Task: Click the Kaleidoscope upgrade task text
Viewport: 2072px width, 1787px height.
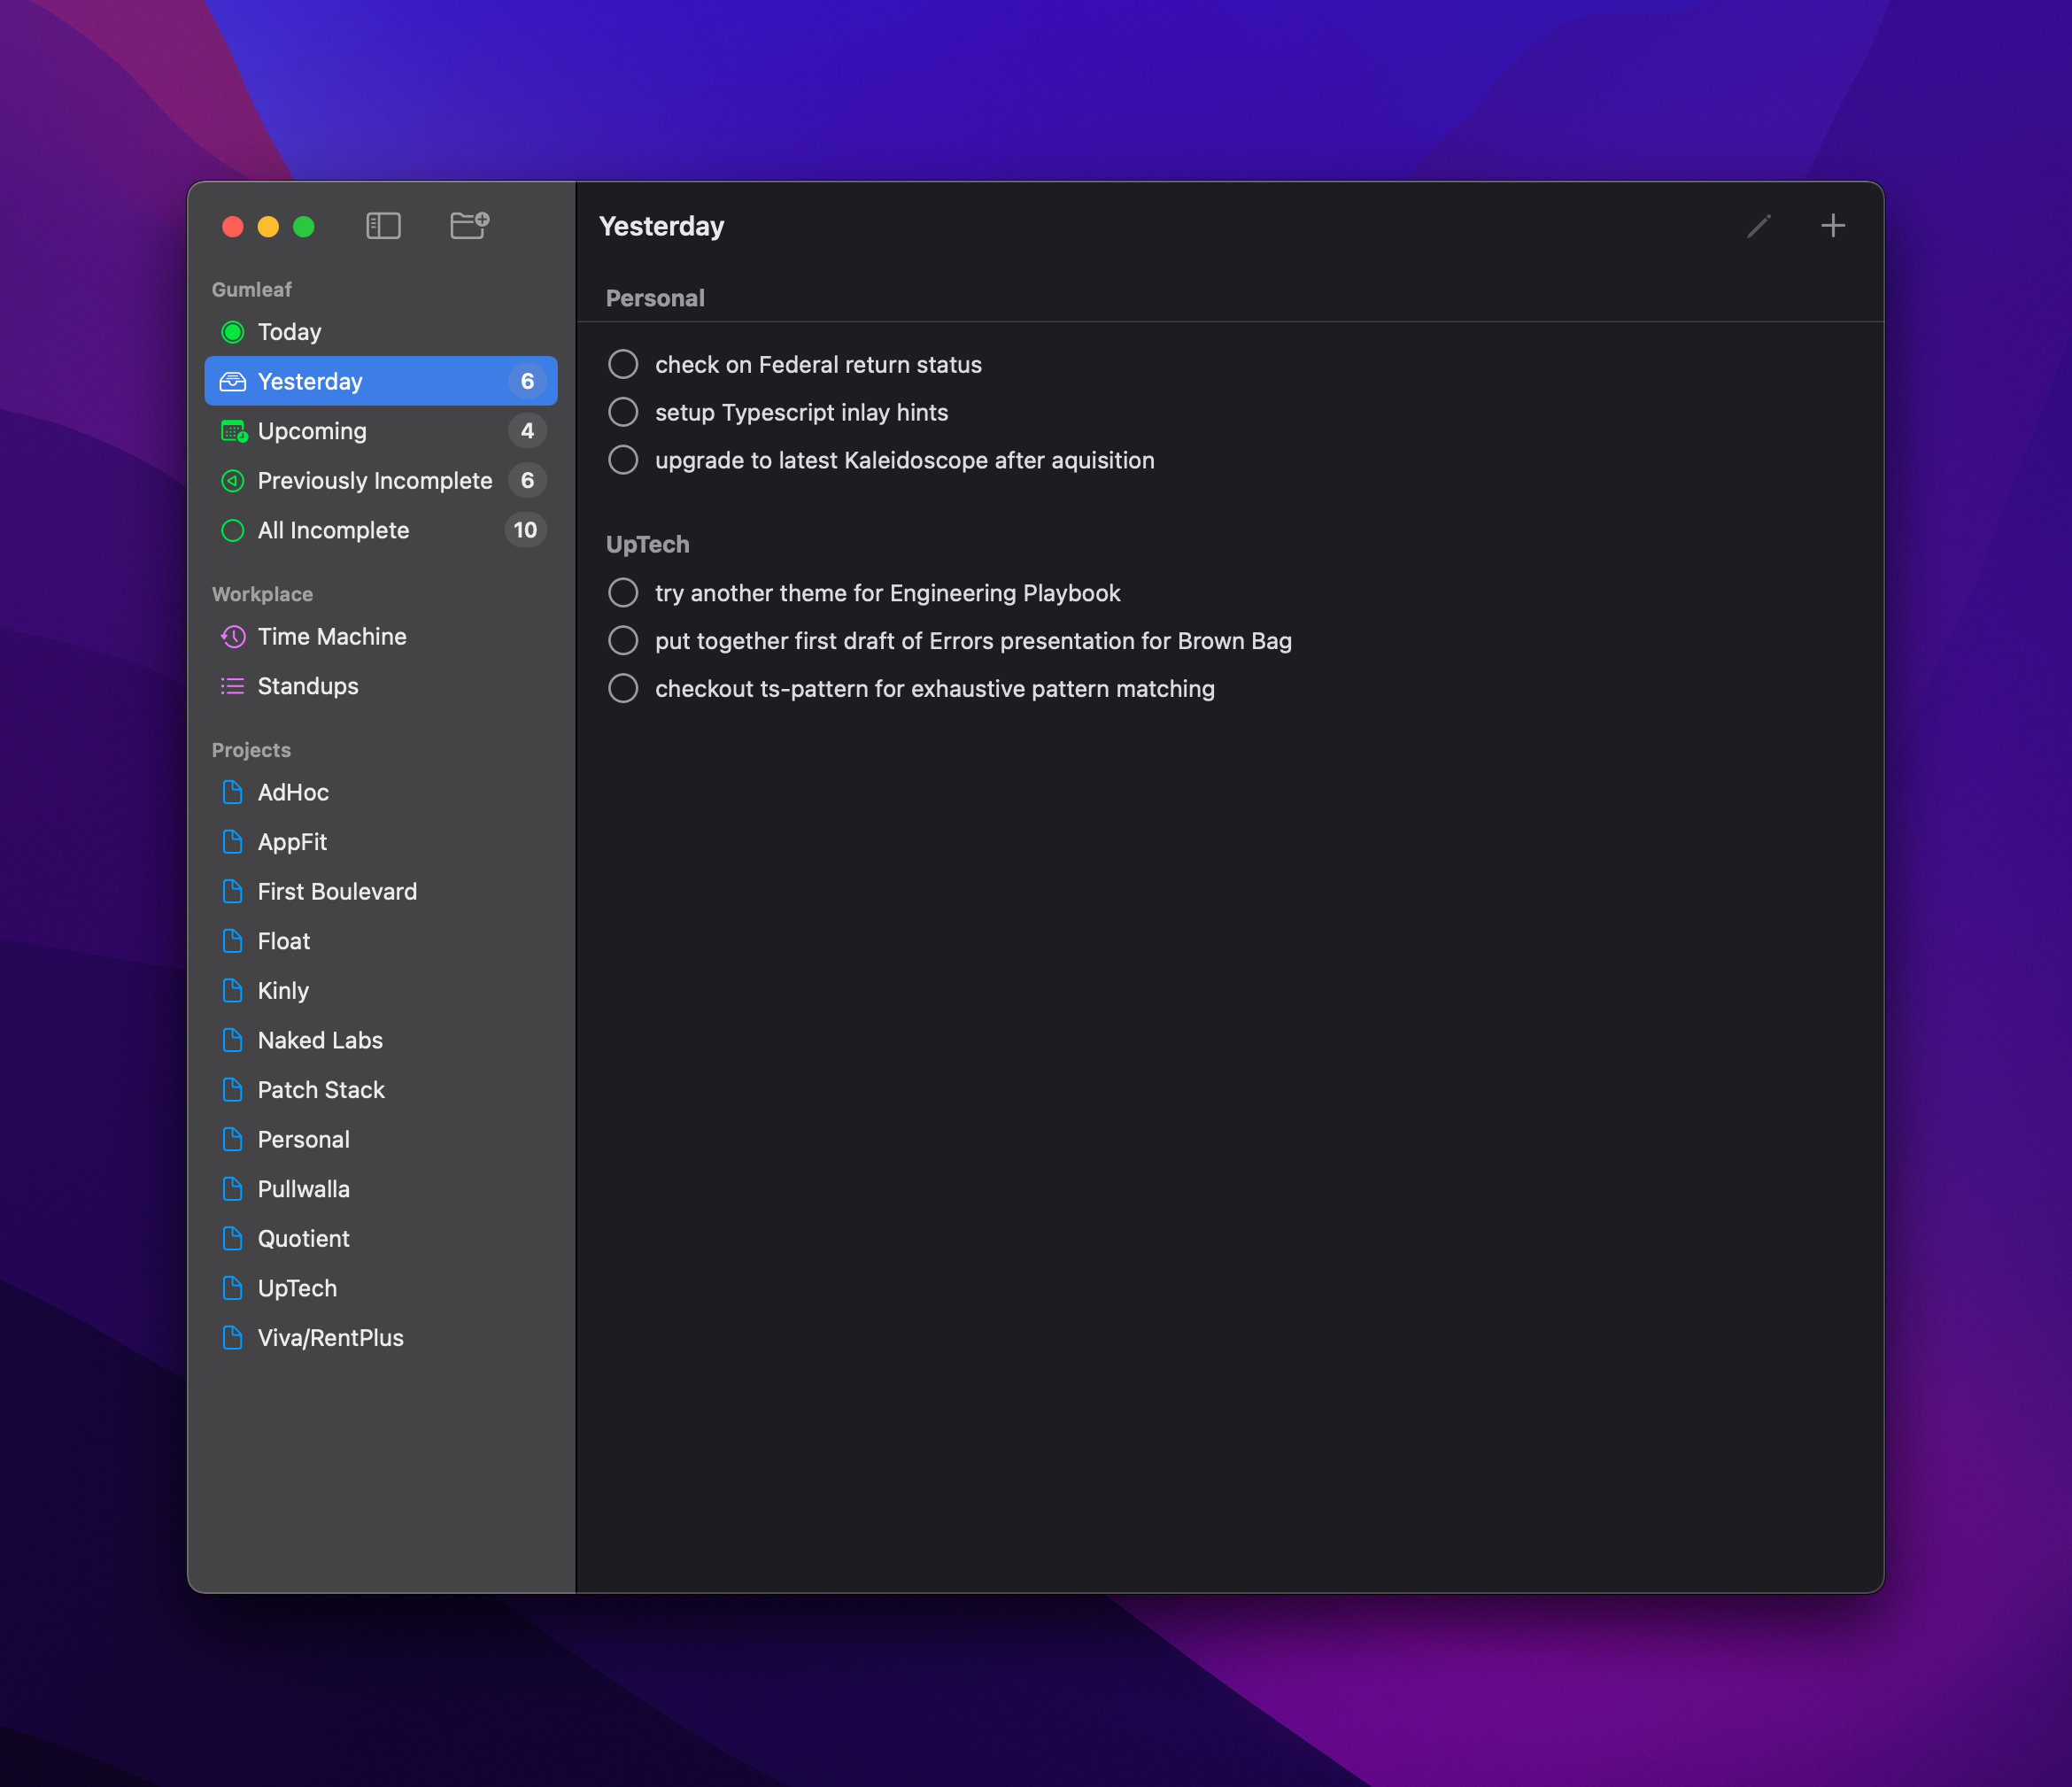Action: pyautogui.click(x=904, y=461)
